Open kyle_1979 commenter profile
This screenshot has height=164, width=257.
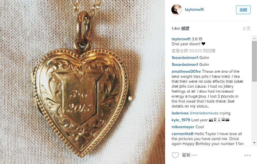point(181,120)
